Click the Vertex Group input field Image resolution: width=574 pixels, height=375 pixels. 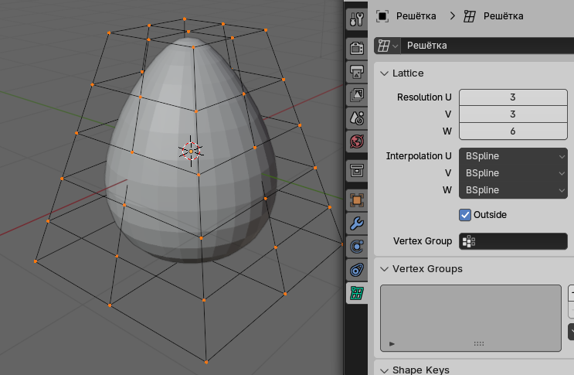coord(513,241)
